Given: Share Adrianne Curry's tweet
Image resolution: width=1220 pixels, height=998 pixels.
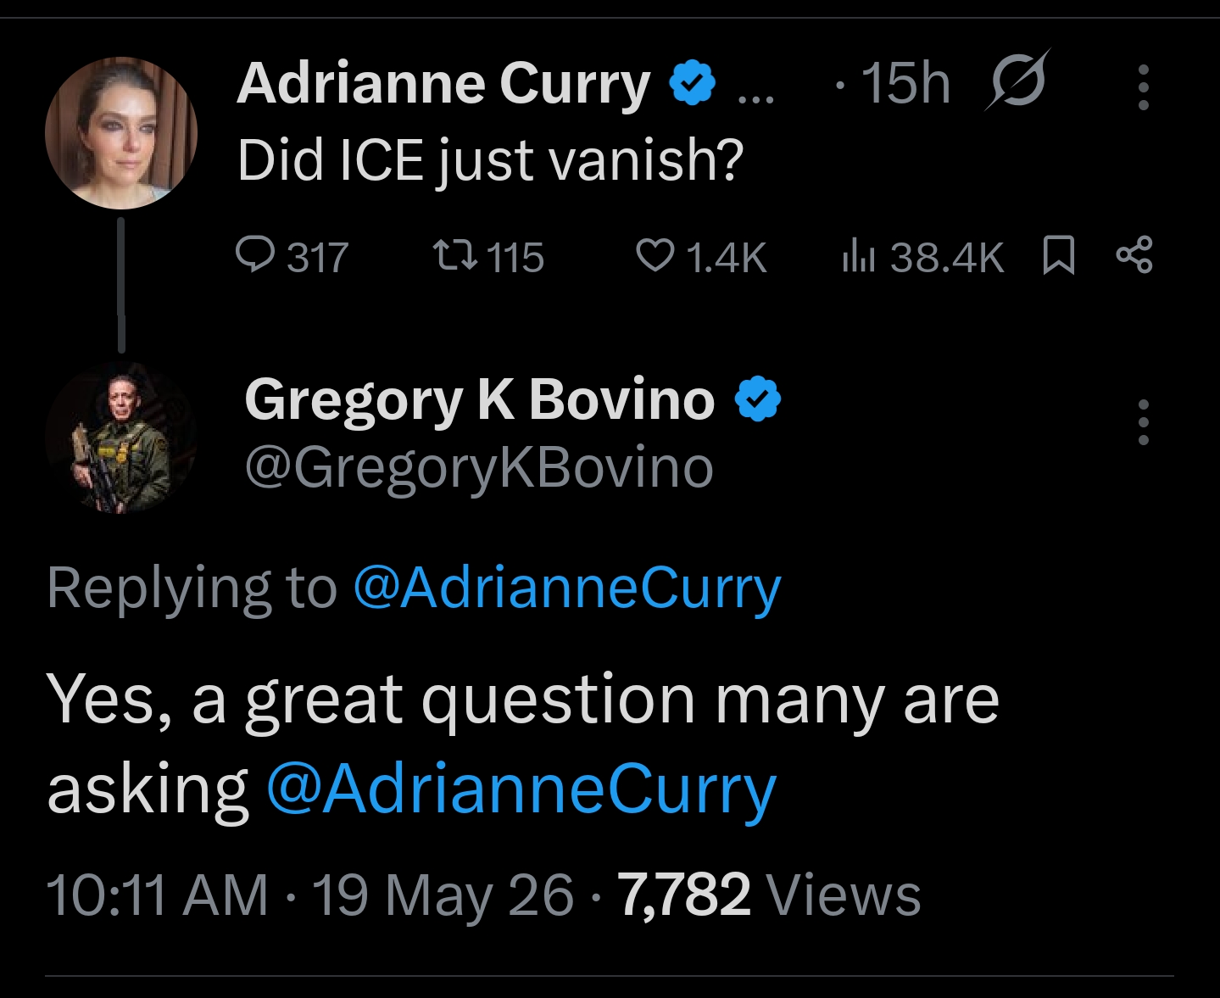Looking at the screenshot, I should tap(1134, 255).
